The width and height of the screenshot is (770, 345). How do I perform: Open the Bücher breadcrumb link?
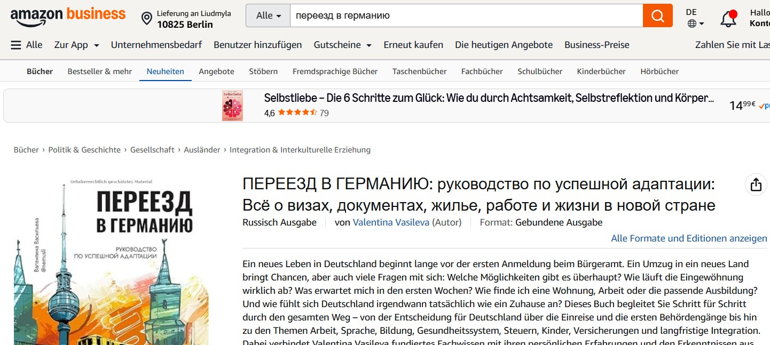[26, 150]
